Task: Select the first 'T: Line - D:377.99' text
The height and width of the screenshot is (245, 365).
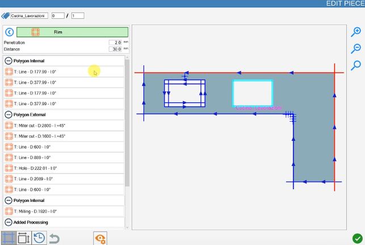Action: [35, 82]
